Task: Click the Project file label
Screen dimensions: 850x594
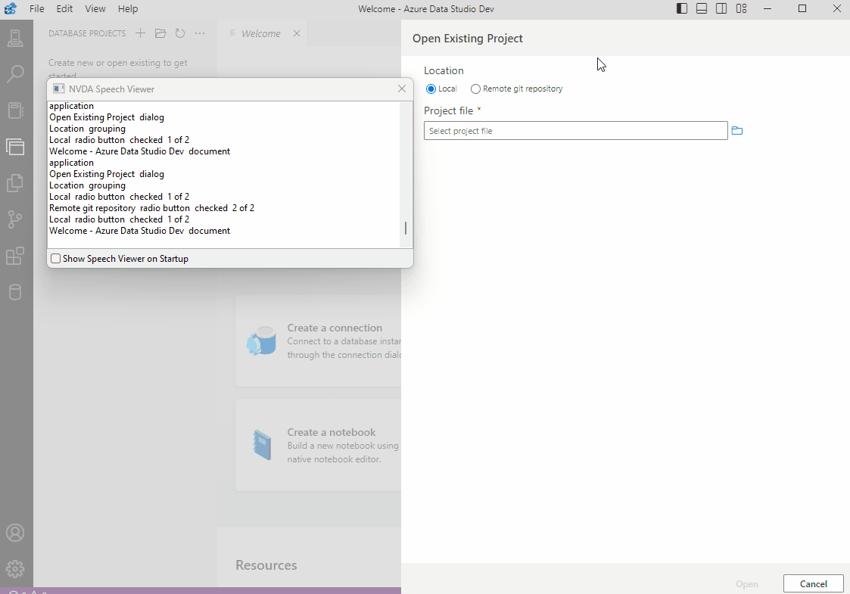Action: pyautogui.click(x=449, y=110)
